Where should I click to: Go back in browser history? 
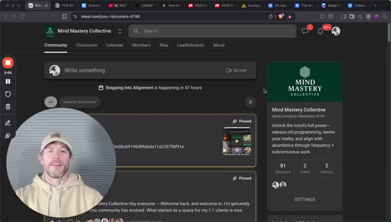(x=6, y=16)
